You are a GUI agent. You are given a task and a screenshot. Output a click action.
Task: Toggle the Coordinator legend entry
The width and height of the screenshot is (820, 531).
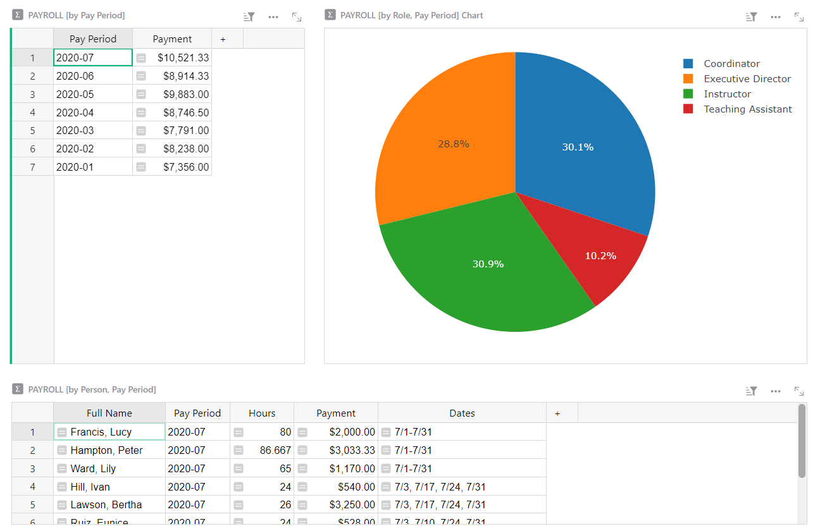pyautogui.click(x=731, y=64)
